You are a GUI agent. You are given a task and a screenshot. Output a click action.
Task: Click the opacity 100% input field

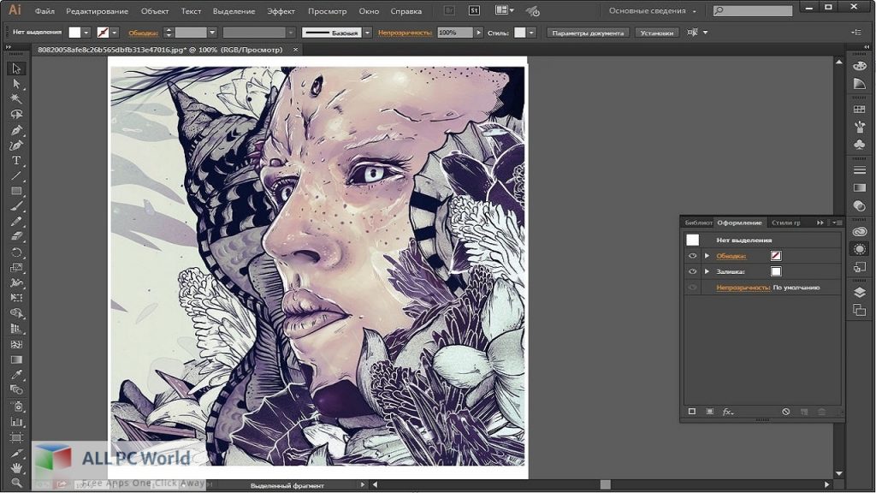[x=453, y=33]
